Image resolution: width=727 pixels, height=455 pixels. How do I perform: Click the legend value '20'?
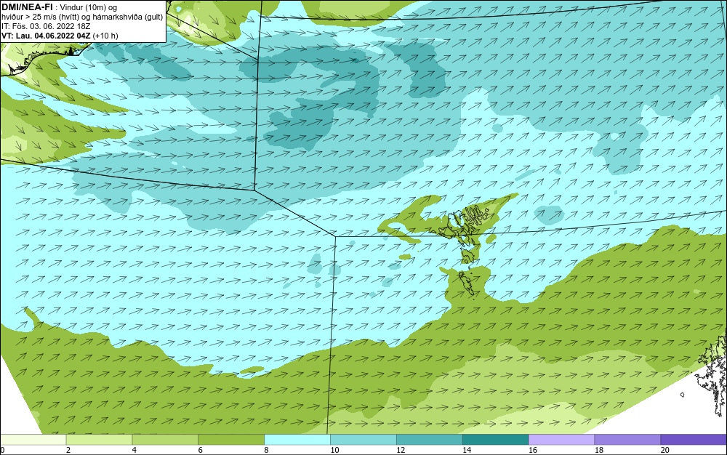click(x=664, y=450)
